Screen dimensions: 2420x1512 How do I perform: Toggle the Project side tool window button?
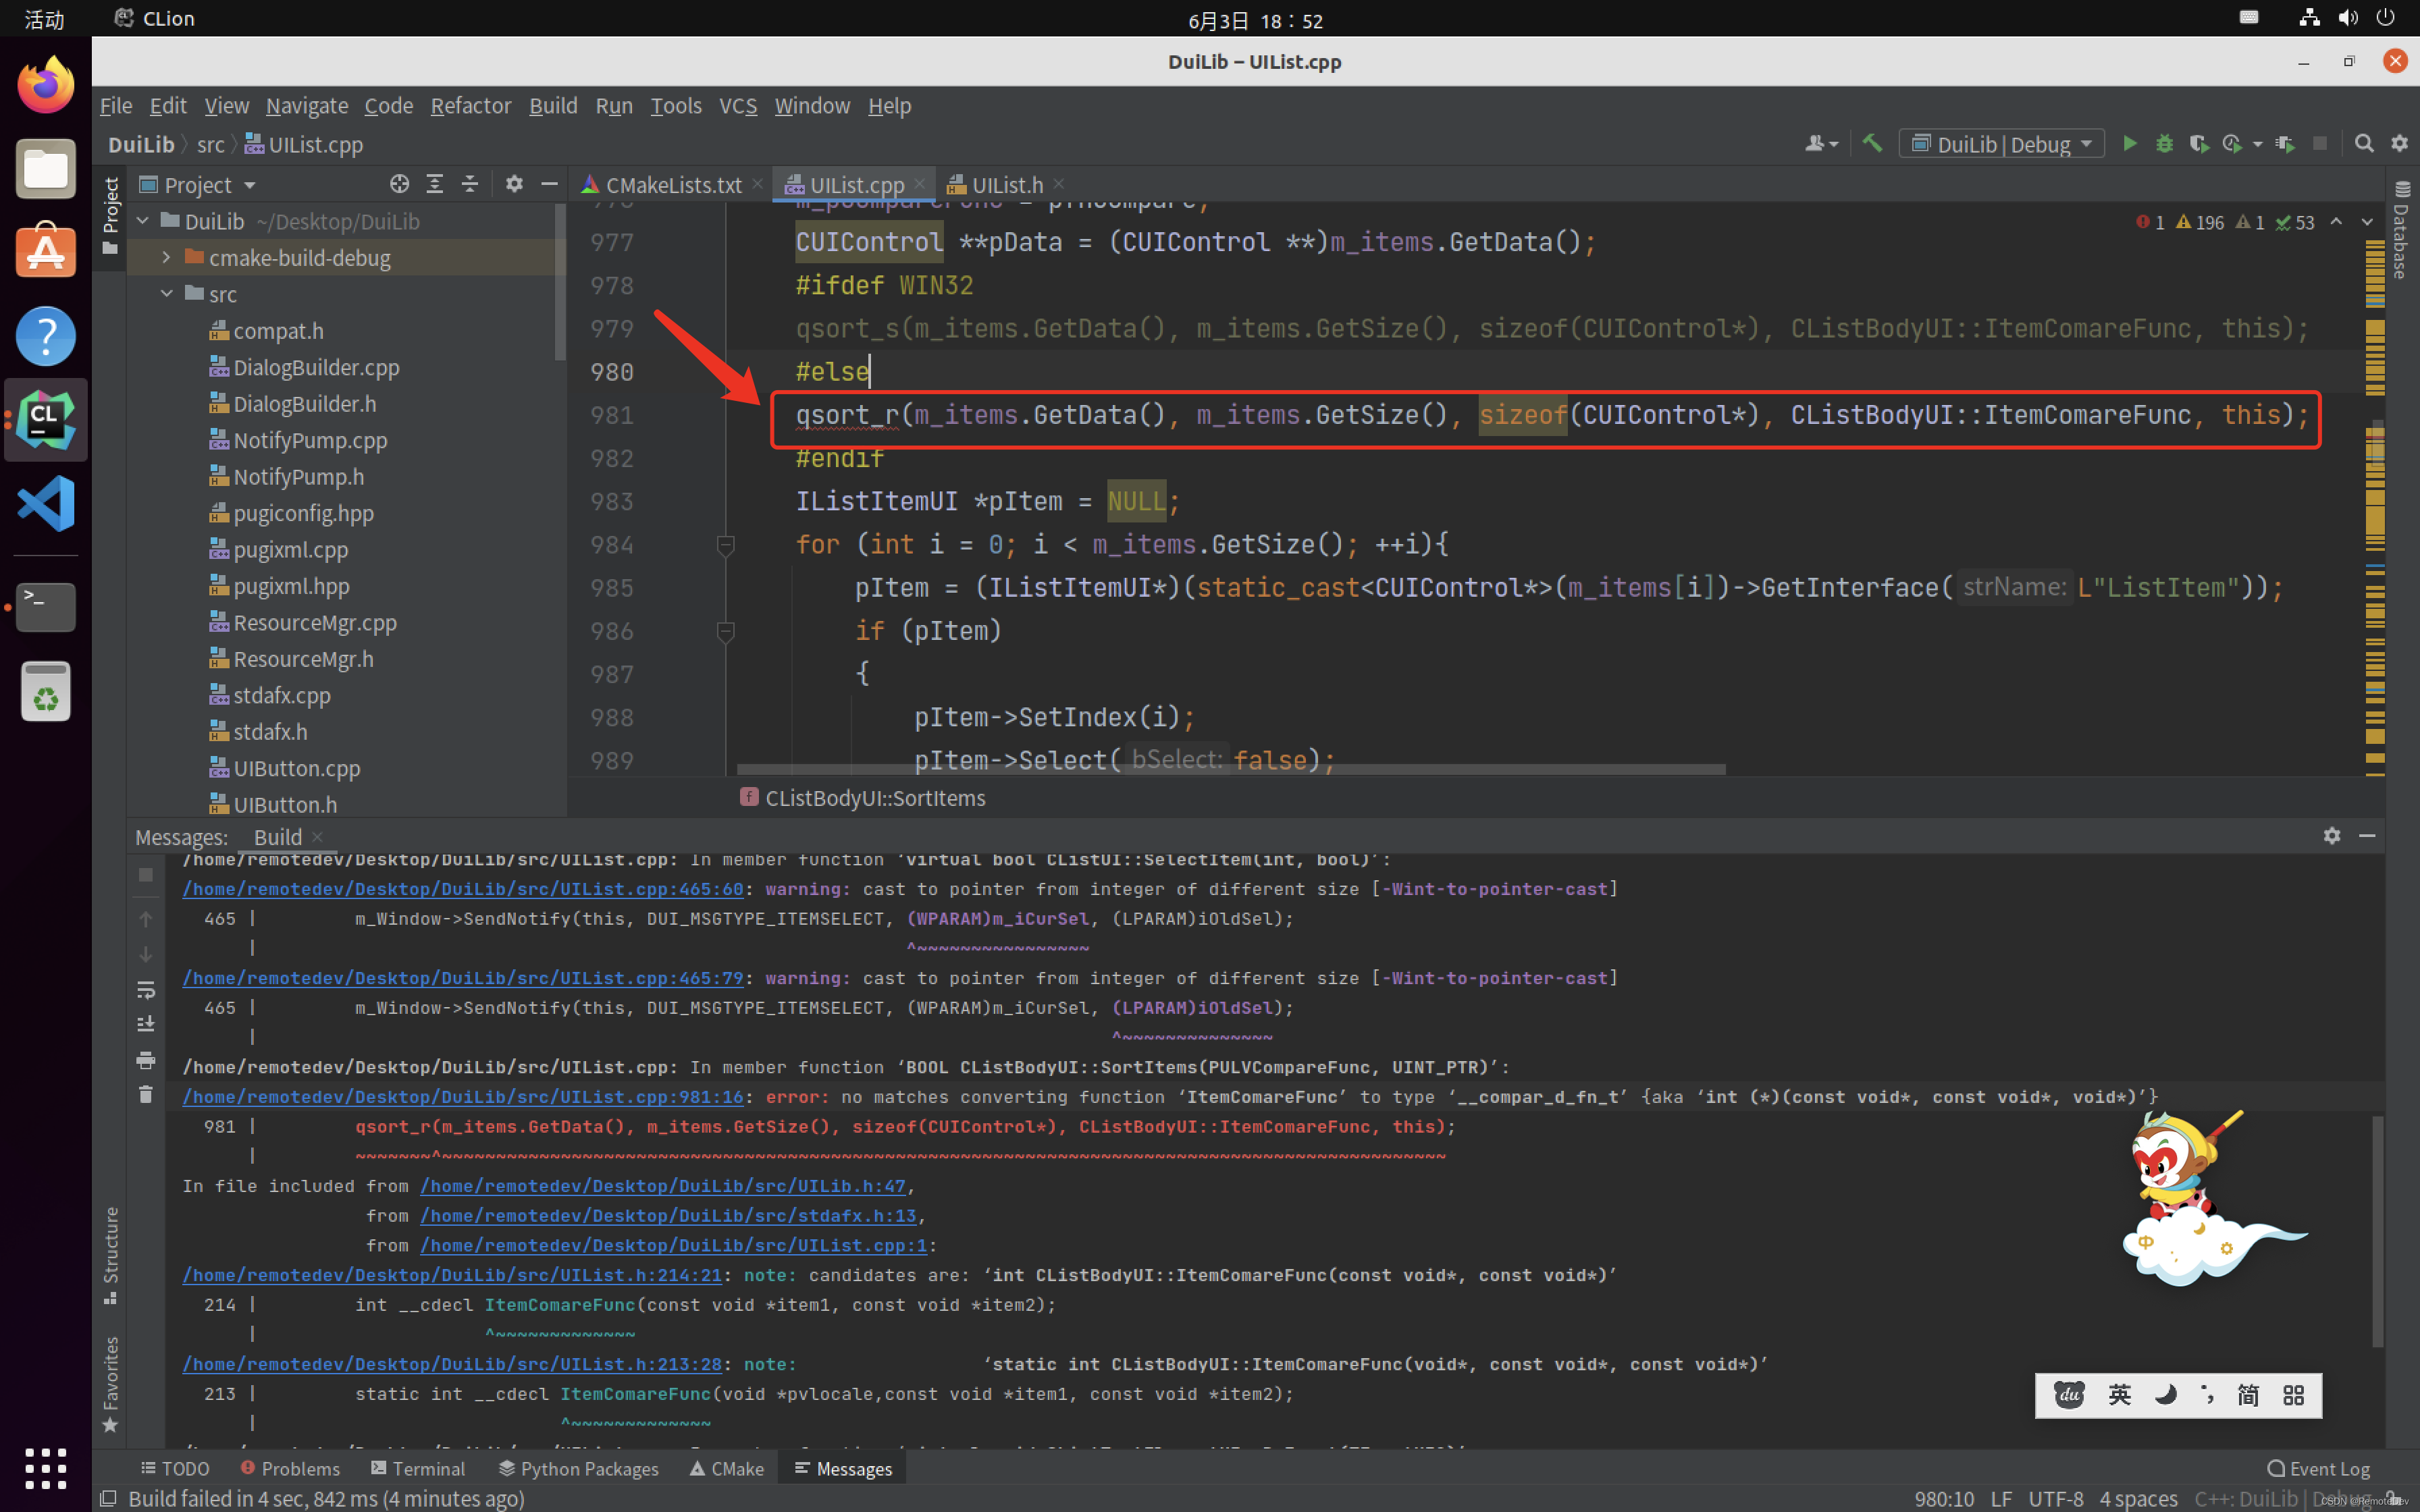point(110,215)
